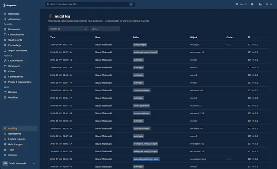277x169 pixels.
Task: Click the Import documents upload icon
Action: click(5, 50)
